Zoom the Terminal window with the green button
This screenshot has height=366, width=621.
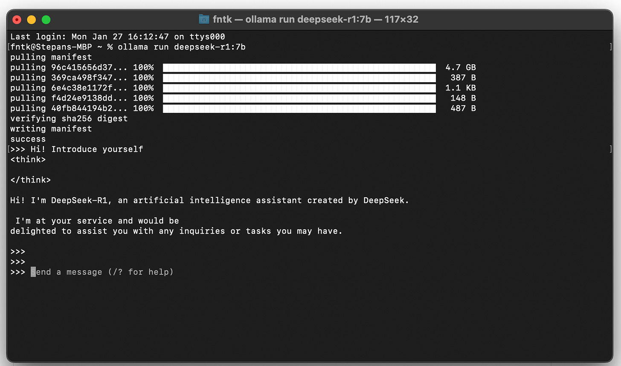click(x=46, y=20)
